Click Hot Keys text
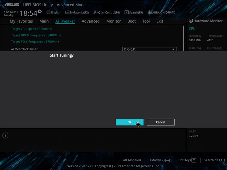 [x=184, y=160]
